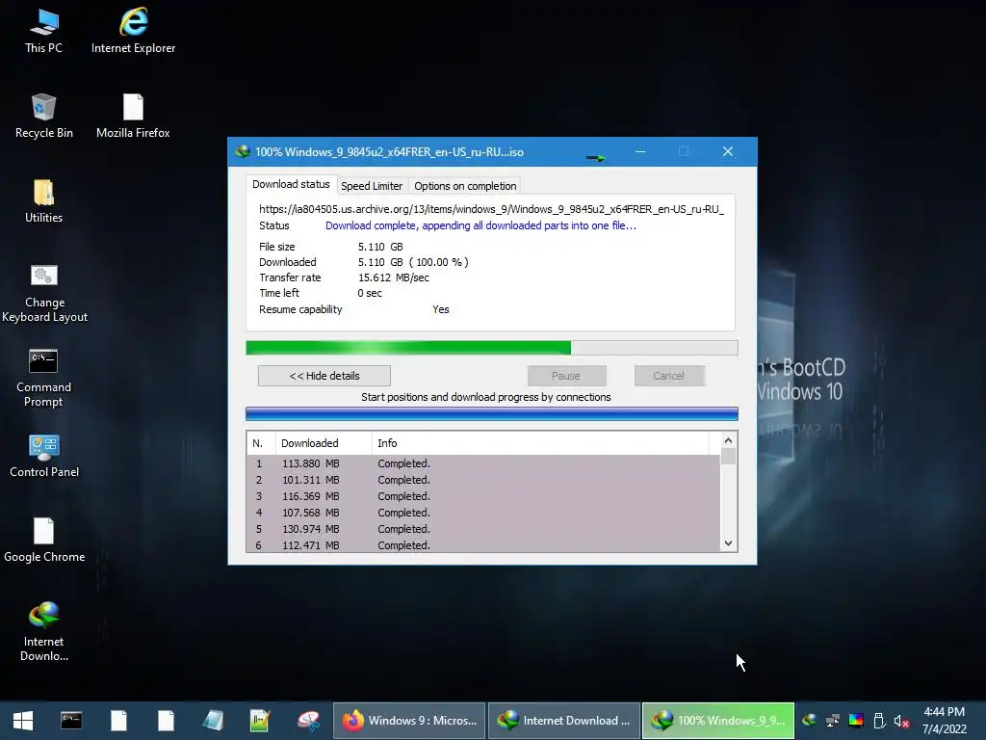Switch to Firefox Windows 9 taskbar window
The image size is (986, 740).
pos(408,721)
